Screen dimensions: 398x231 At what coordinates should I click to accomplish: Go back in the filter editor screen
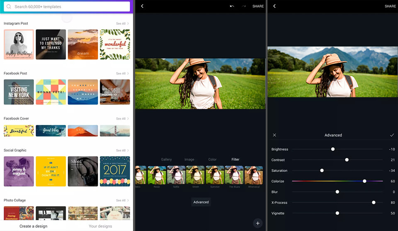[142, 6]
